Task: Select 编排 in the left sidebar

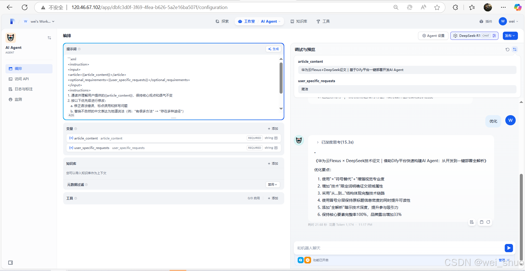Action: [29, 69]
